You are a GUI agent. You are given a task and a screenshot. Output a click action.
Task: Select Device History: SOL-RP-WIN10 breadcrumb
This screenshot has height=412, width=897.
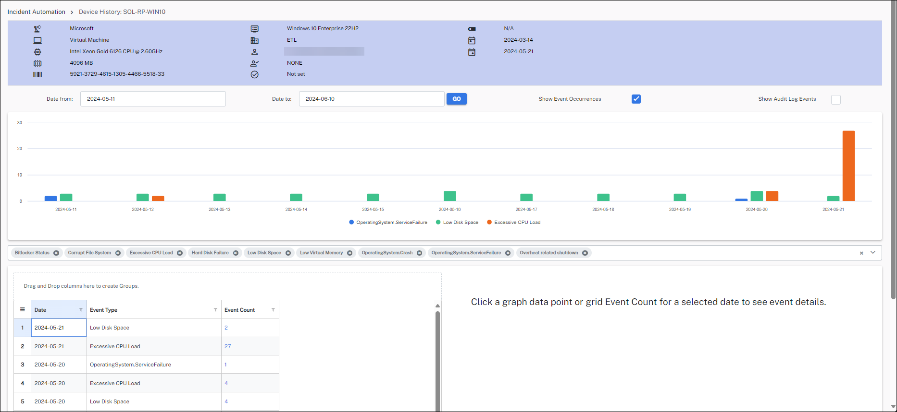coord(122,12)
